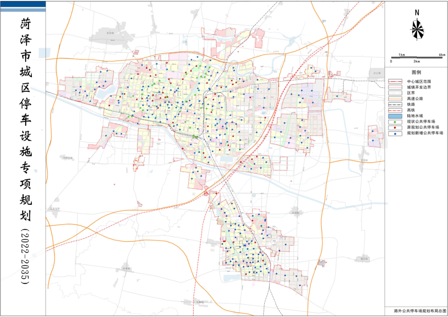Click the blue 陆地水域 legend swatch
This screenshot has height=317, width=448.
395,116
